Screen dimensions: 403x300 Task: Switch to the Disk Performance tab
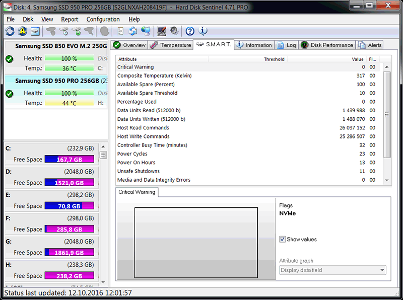(x=327, y=45)
